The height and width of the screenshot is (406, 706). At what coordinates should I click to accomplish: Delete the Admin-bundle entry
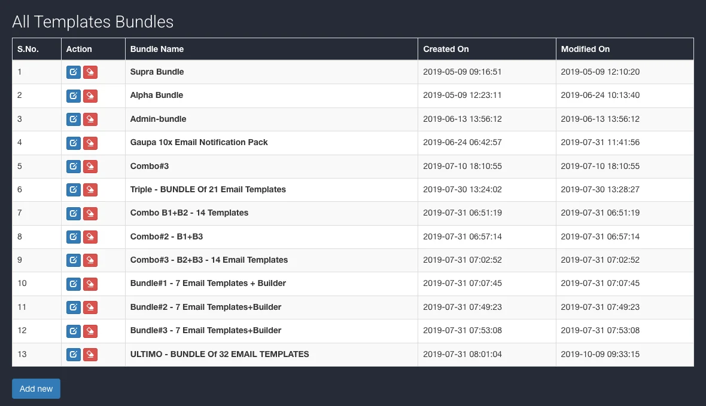pos(90,119)
